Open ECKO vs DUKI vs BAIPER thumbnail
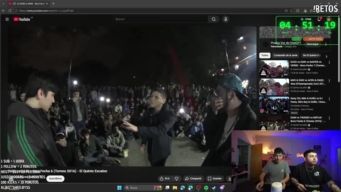 (x=274, y=69)
